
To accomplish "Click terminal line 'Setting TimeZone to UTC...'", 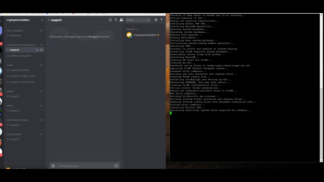I will pyautogui.click(x=188, y=18).
